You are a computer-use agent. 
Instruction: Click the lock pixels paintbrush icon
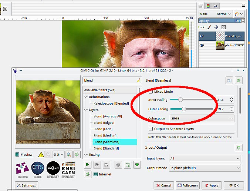209,27
